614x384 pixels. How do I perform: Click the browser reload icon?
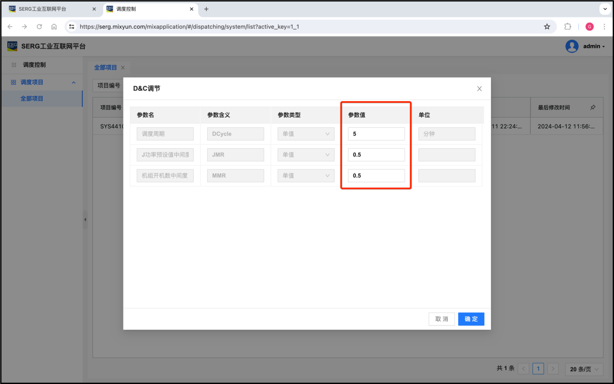tap(39, 27)
